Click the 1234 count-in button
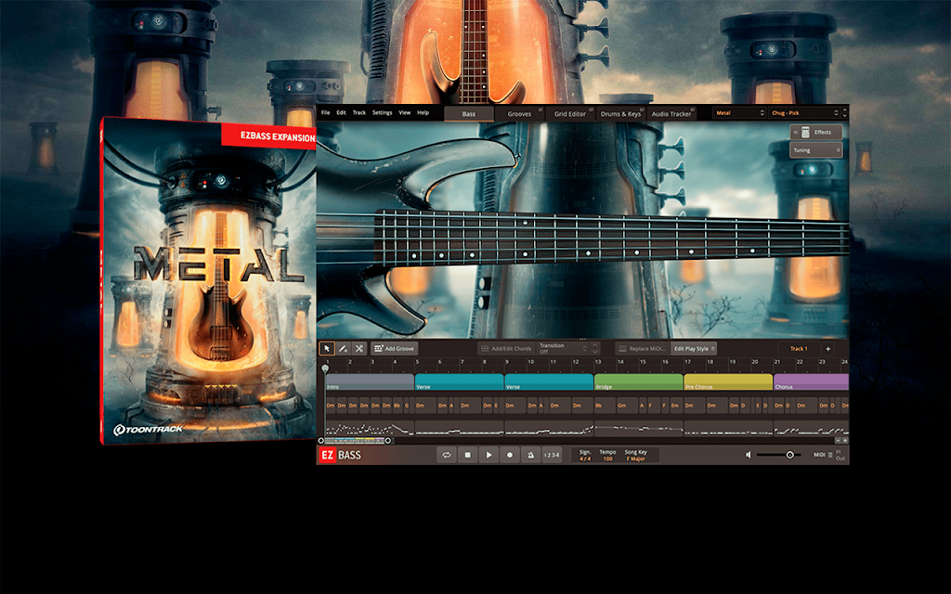 [x=552, y=455]
